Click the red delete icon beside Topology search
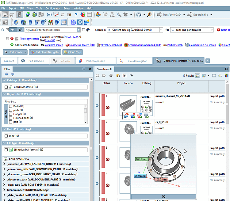The height and width of the screenshot is (201, 230). tap(12, 39)
